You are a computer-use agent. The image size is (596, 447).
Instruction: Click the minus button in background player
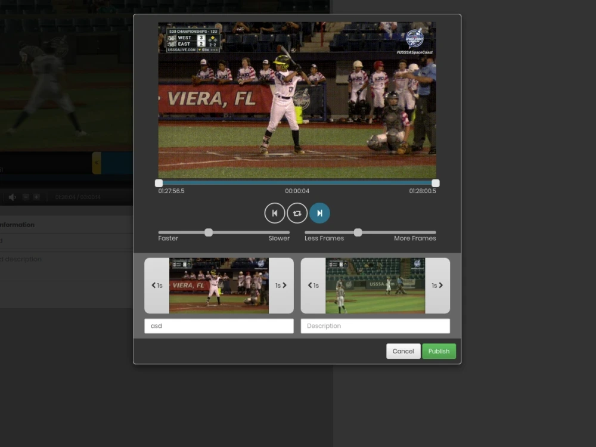click(26, 197)
